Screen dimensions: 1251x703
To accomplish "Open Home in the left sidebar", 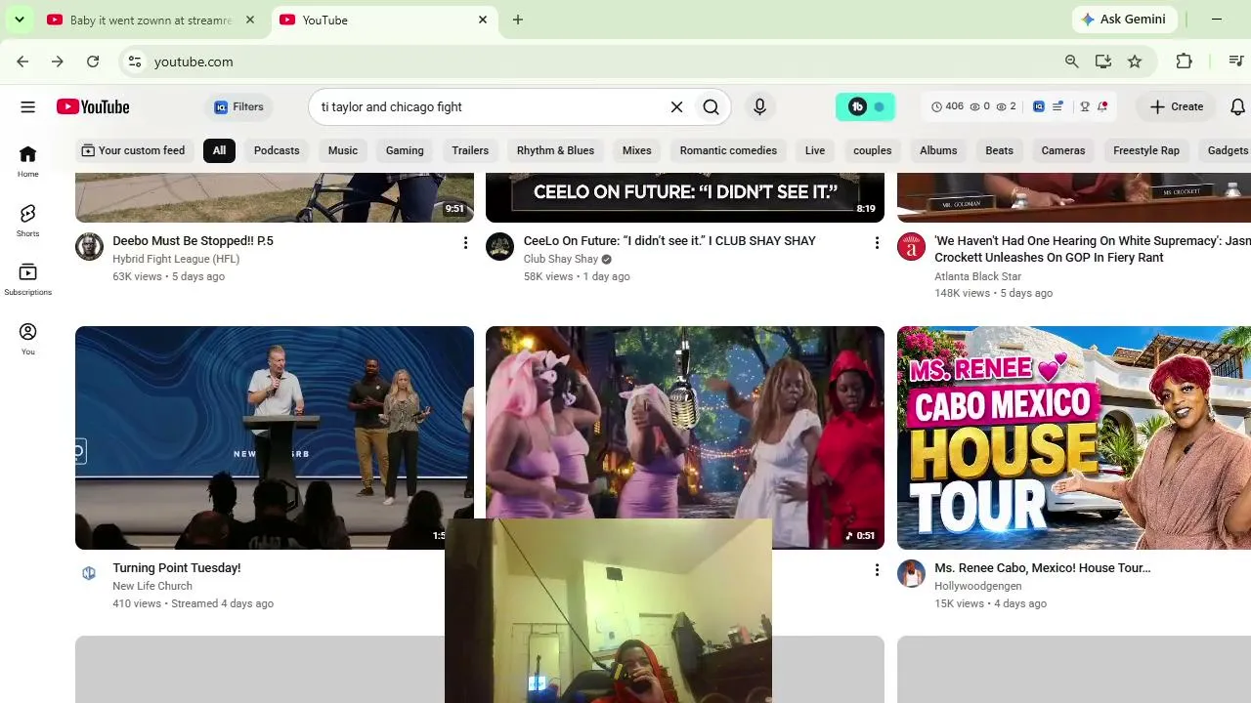I will point(27,161).
